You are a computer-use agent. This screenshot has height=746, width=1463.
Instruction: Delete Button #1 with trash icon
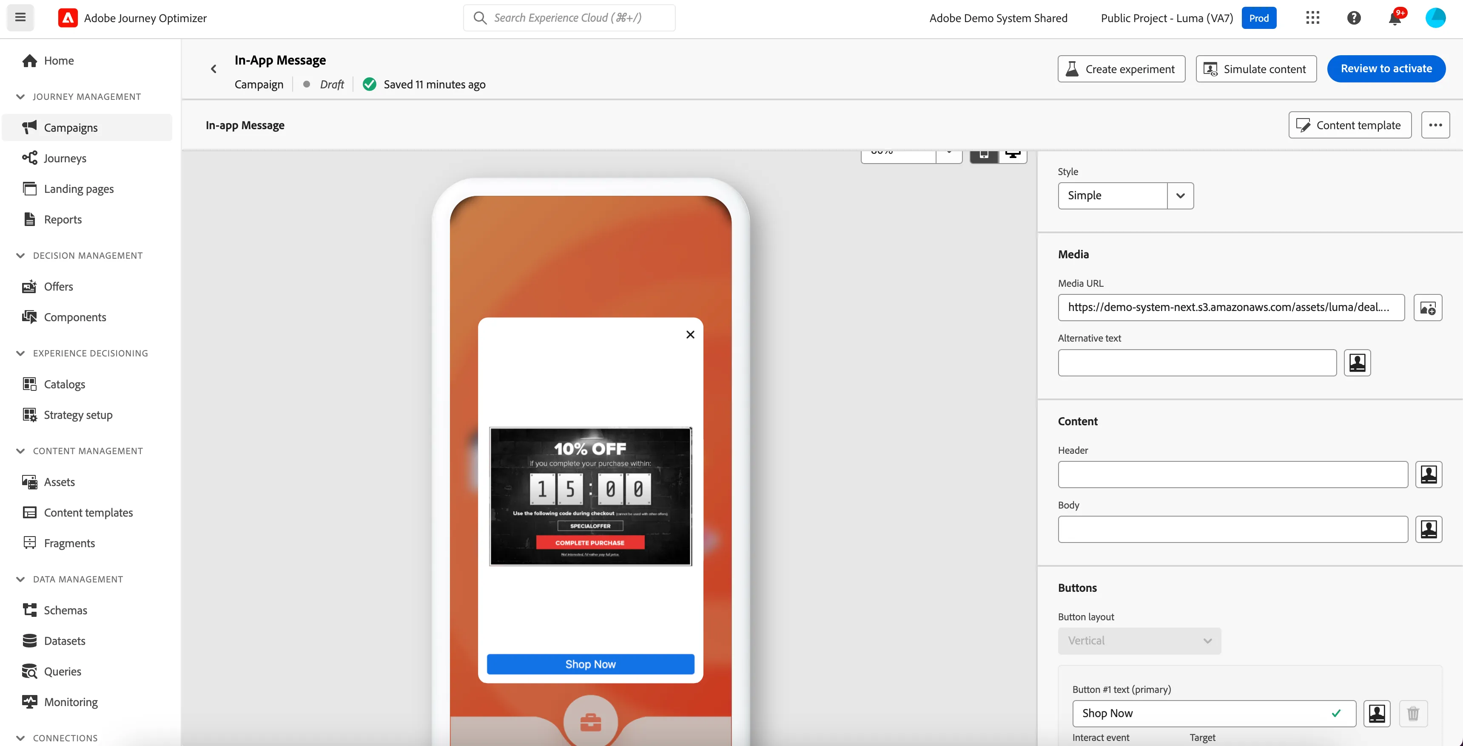click(x=1413, y=713)
